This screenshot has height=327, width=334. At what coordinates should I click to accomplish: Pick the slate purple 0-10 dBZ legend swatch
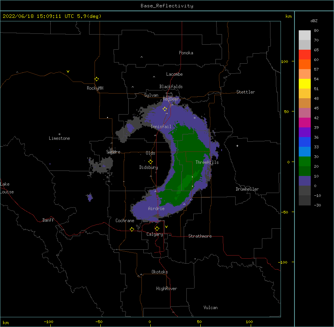tap(305, 181)
